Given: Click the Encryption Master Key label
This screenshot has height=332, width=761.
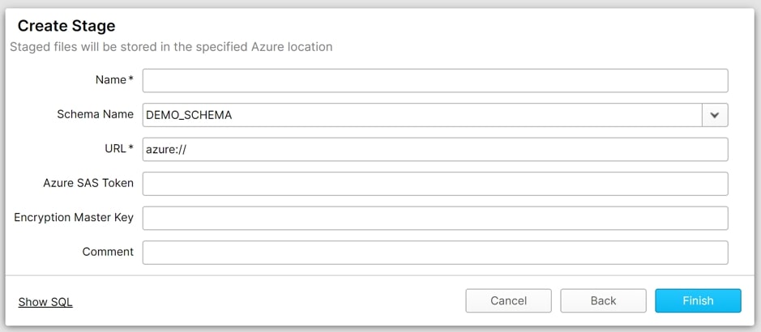Looking at the screenshot, I should click(x=74, y=218).
